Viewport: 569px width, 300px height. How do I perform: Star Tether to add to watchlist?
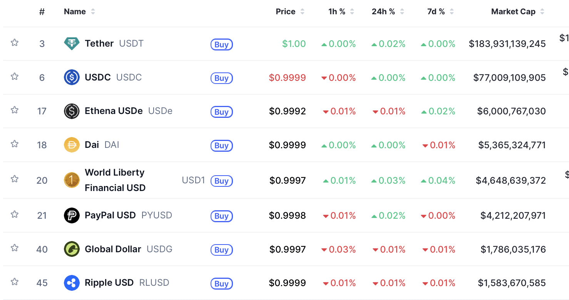[15, 43]
